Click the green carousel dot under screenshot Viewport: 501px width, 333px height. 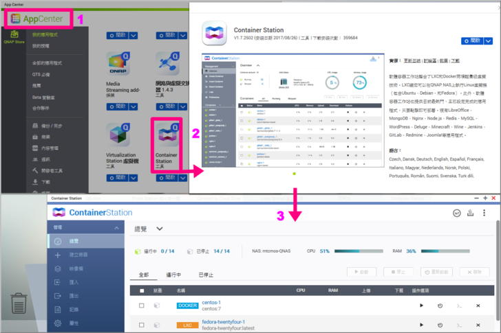(294, 174)
